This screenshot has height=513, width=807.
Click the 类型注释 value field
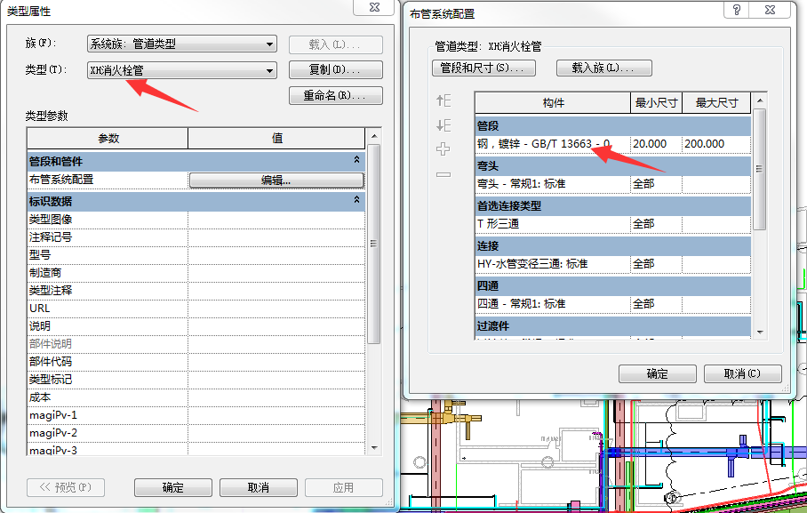point(276,291)
